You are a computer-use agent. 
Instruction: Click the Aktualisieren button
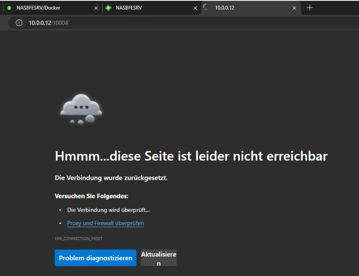(x=159, y=258)
